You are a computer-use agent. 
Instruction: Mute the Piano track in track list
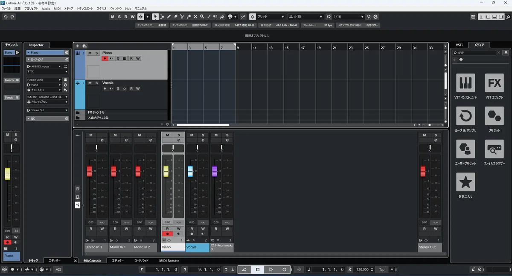click(90, 53)
